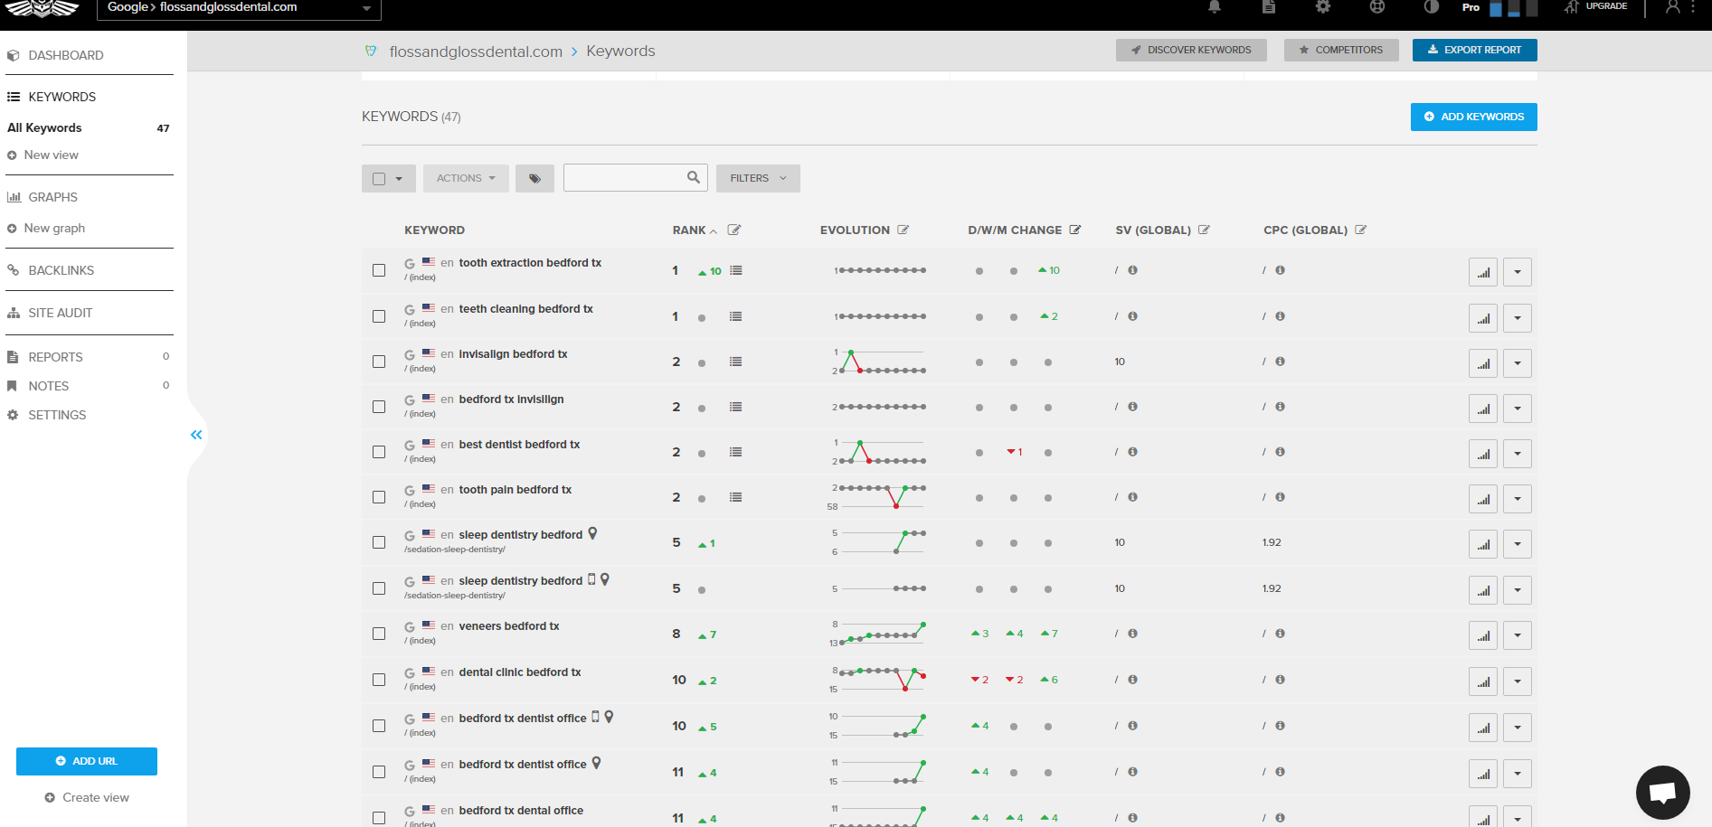Image resolution: width=1712 pixels, height=827 pixels.
Task: Expand options for veneers bedford tx
Action: (1518, 635)
